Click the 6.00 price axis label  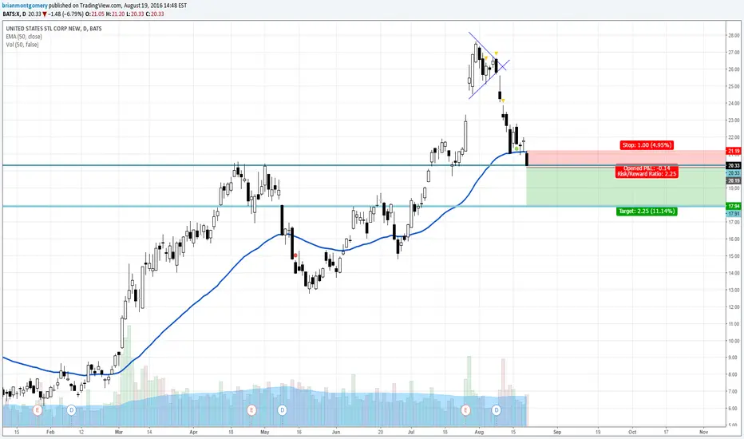pyautogui.click(x=734, y=409)
